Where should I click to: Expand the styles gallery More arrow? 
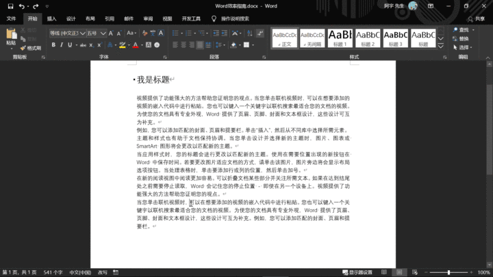(441, 47)
